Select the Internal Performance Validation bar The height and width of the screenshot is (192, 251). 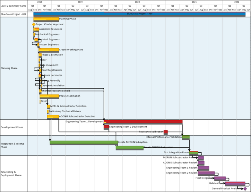point(186,138)
